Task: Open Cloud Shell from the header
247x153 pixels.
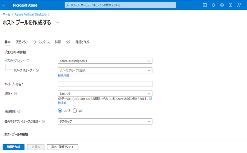Action: 205,5
